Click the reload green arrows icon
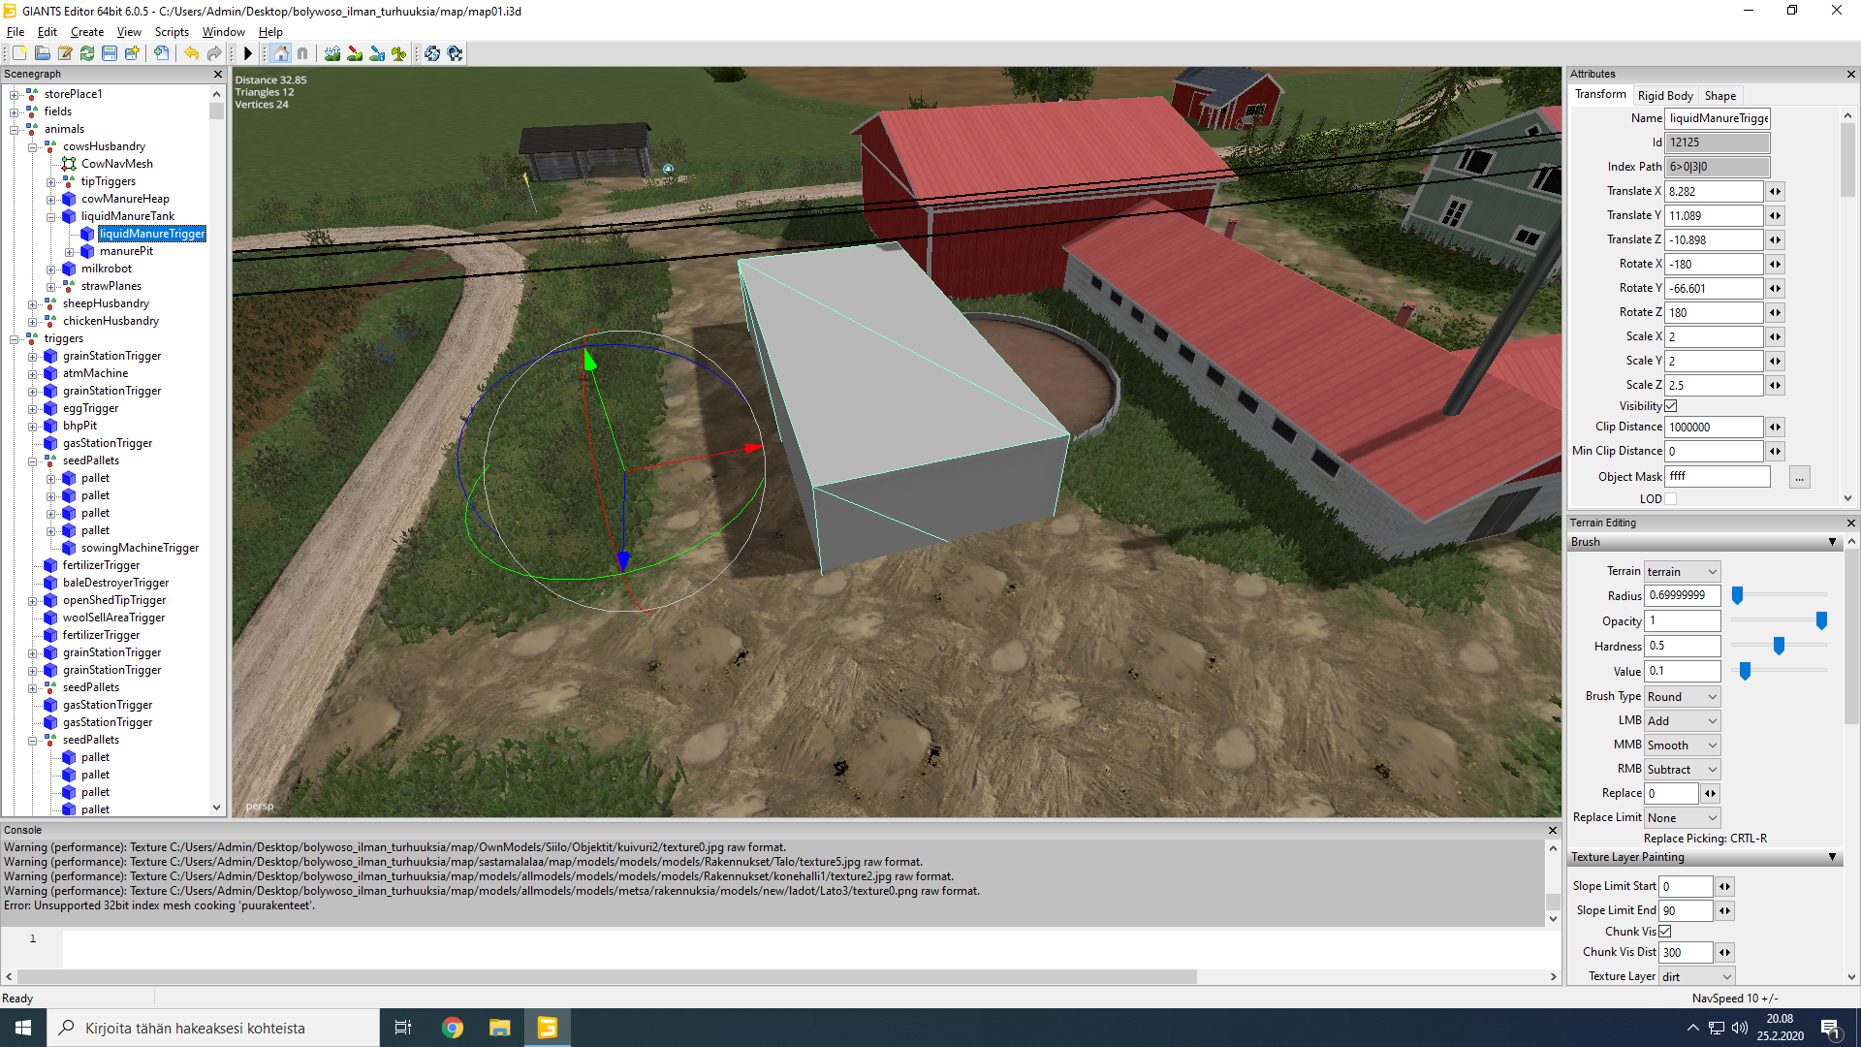Image resolution: width=1861 pixels, height=1047 pixels. [x=87, y=53]
